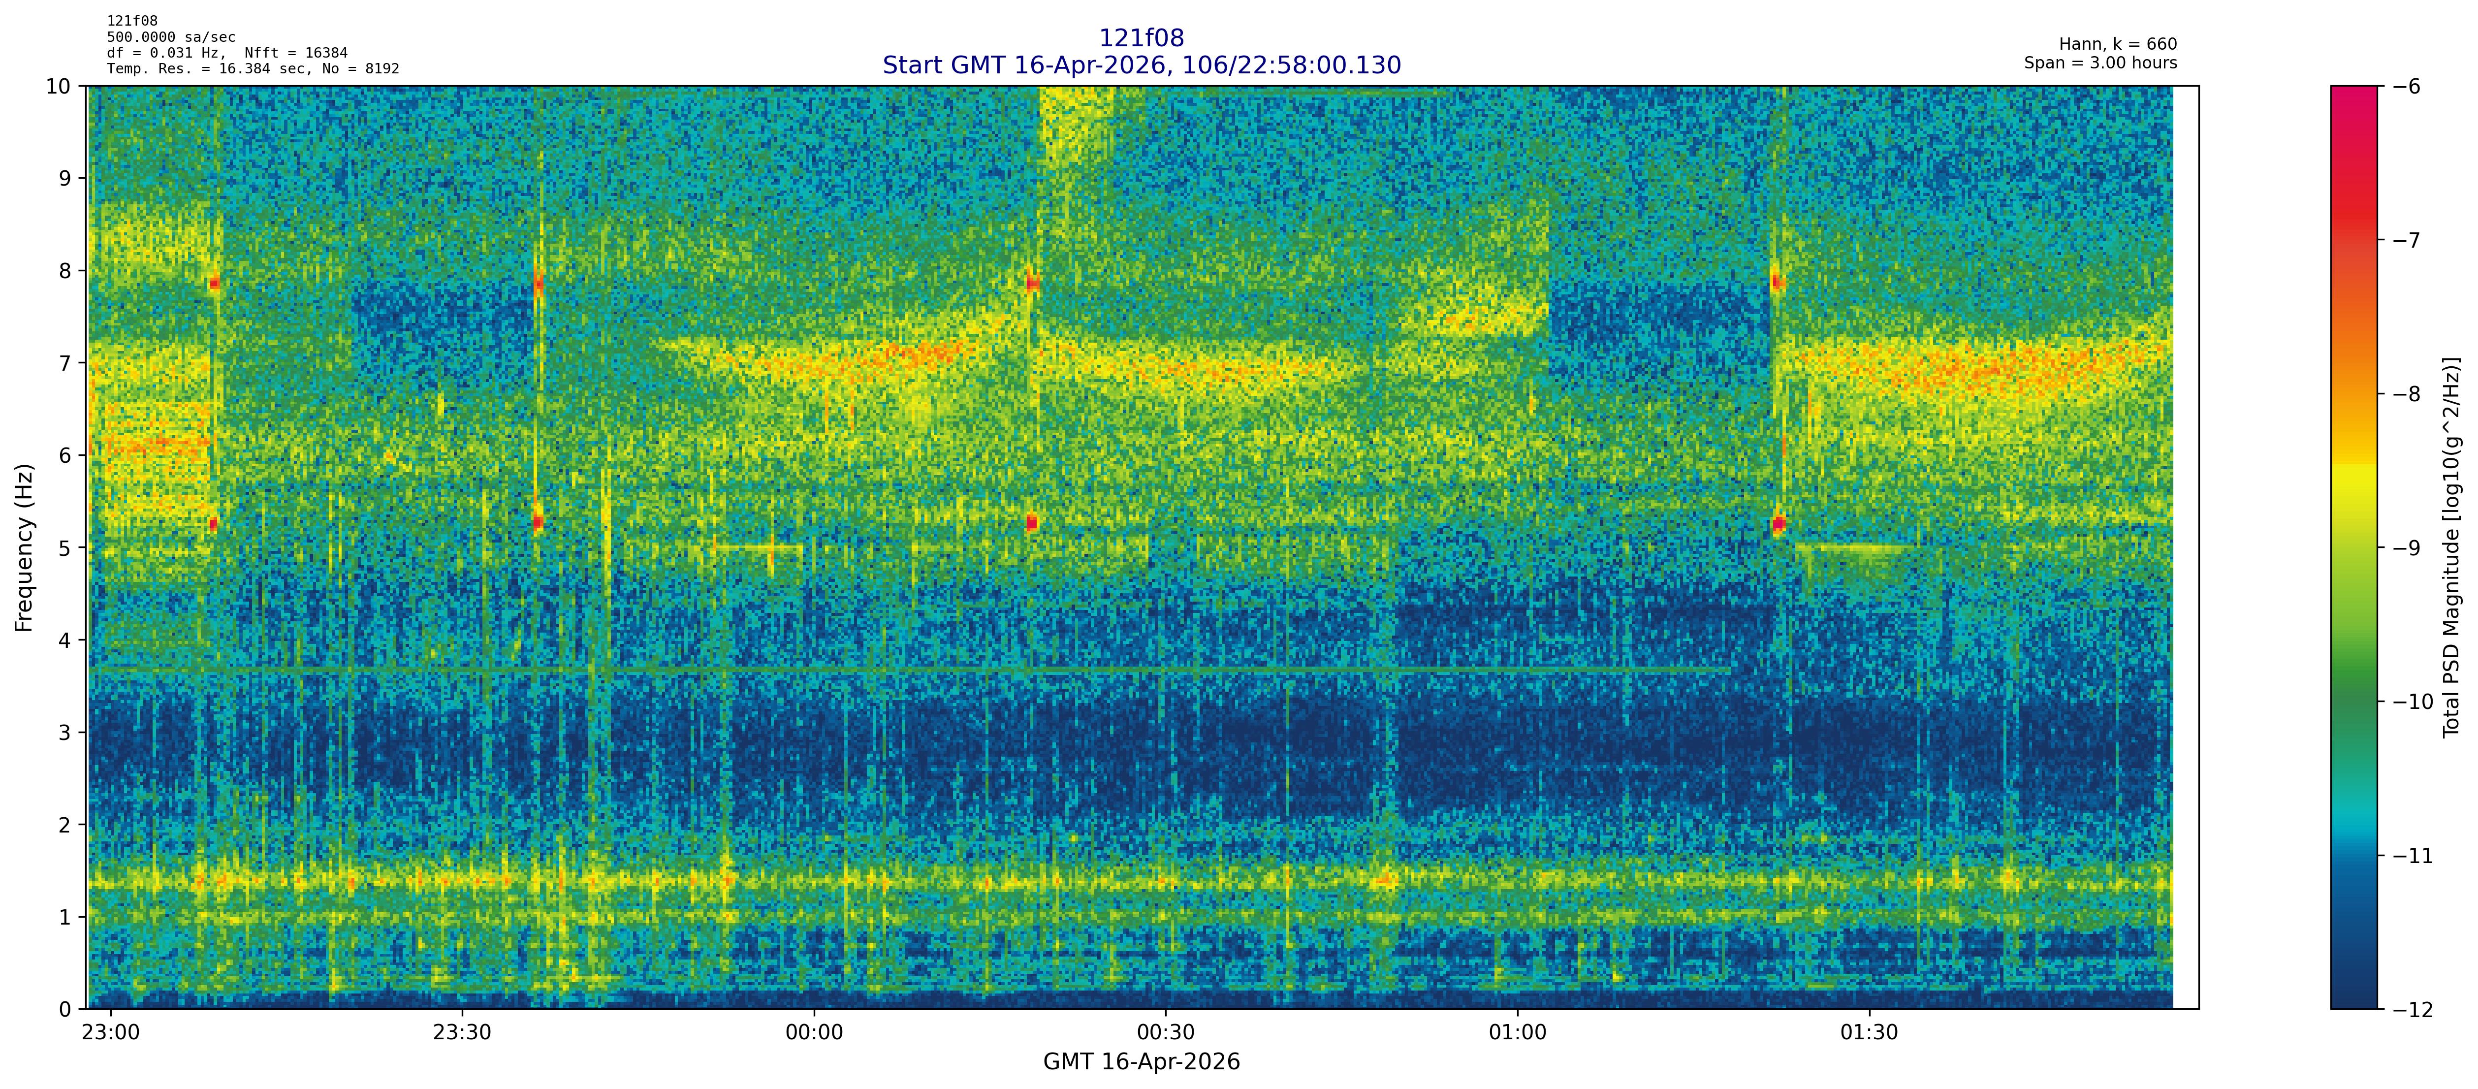Click the GMT 16-Apr-2026 x-axis label
This screenshot has height=1089, width=2478.
(x=1141, y=1062)
